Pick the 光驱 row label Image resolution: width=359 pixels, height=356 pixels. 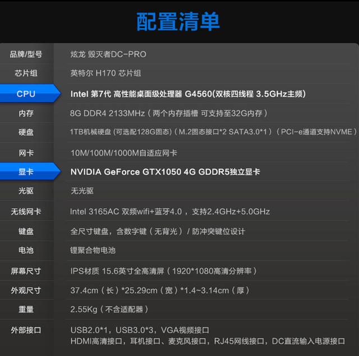pos(26,191)
